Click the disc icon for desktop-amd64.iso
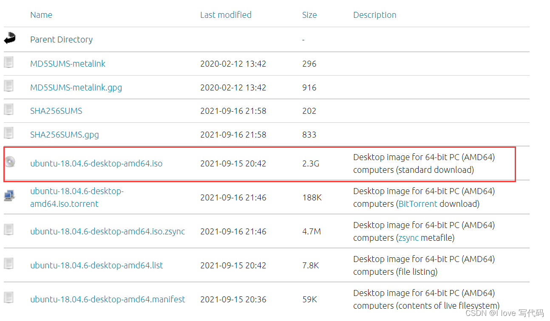The image size is (550, 321). [x=10, y=162]
